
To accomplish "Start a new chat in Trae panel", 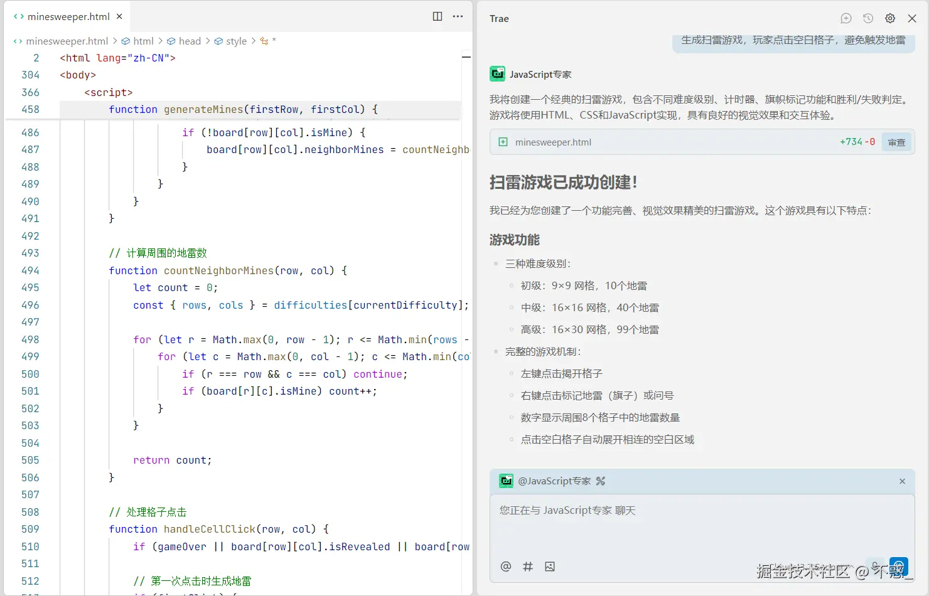I will point(846,18).
